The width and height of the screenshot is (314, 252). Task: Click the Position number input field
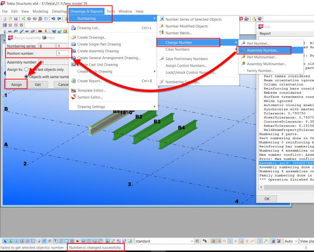tap(64, 53)
